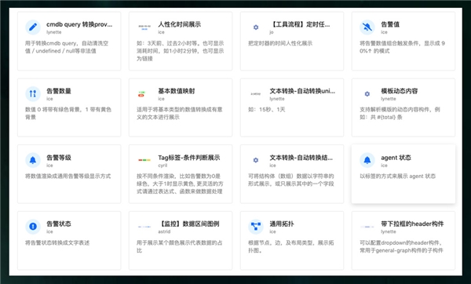Open the 告警数量 card title
This screenshot has width=471, height=284.
click(59, 91)
